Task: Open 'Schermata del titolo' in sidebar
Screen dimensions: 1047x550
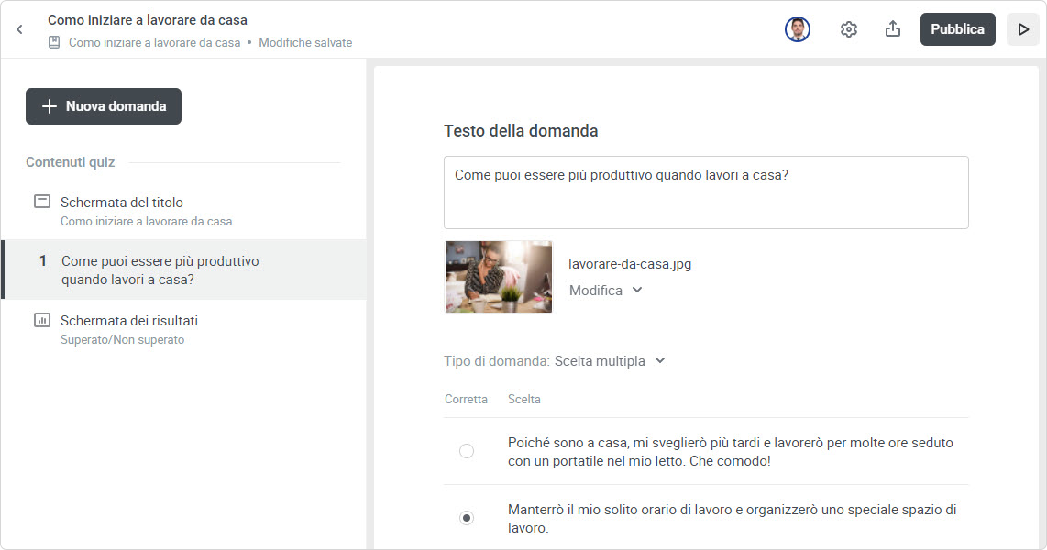Action: [x=122, y=202]
